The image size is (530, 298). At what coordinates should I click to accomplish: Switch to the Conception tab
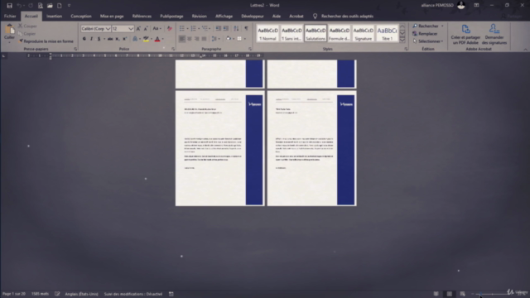(x=81, y=17)
